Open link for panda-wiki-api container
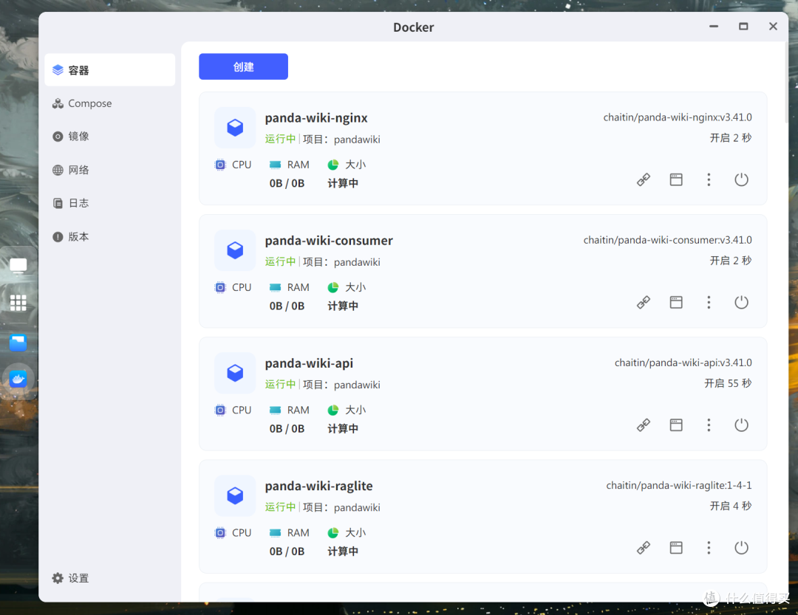The width and height of the screenshot is (798, 615). [x=644, y=425]
